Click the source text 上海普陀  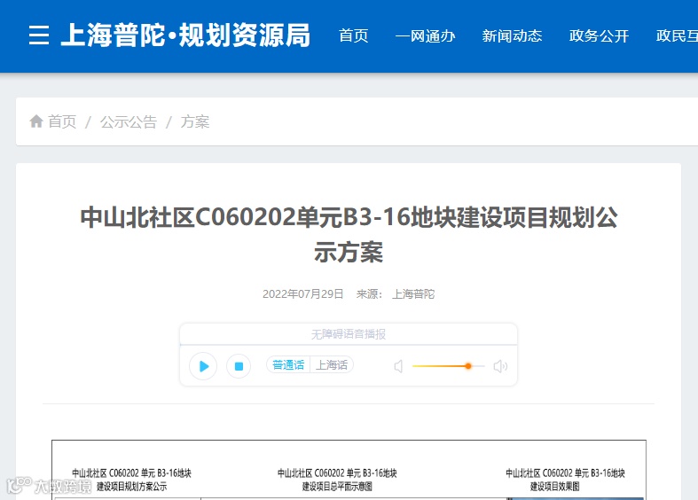coord(413,294)
